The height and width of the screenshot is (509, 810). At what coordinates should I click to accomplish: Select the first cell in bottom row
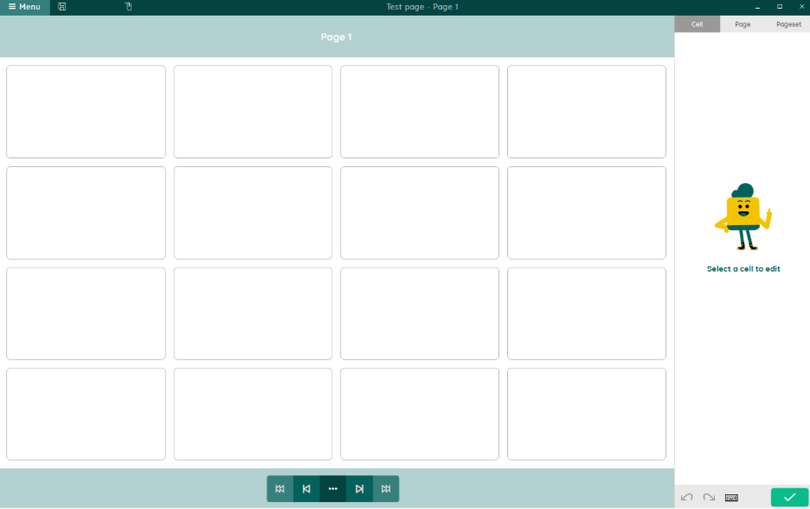pyautogui.click(x=86, y=414)
